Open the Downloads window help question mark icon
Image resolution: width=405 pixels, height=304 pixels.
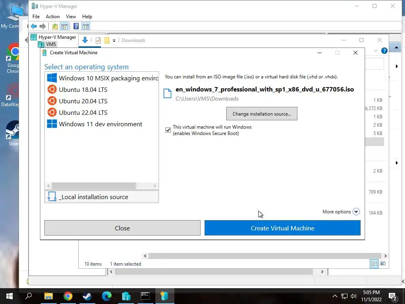pos(384,51)
